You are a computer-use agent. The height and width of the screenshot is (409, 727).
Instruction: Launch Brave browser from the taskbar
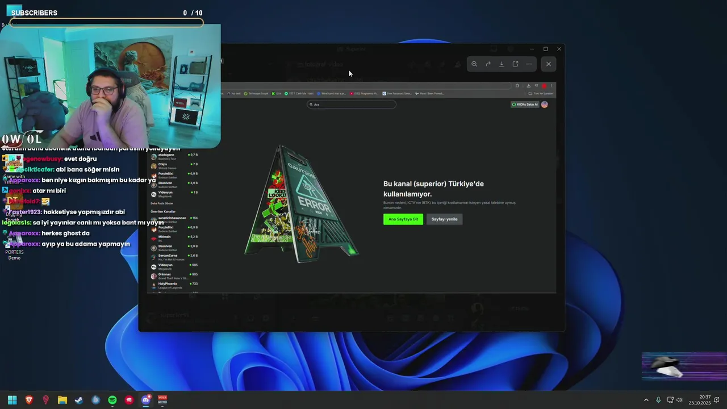[x=29, y=400]
